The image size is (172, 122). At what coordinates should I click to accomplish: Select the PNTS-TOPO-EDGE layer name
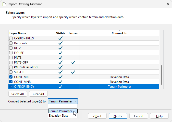[x=27, y=67]
